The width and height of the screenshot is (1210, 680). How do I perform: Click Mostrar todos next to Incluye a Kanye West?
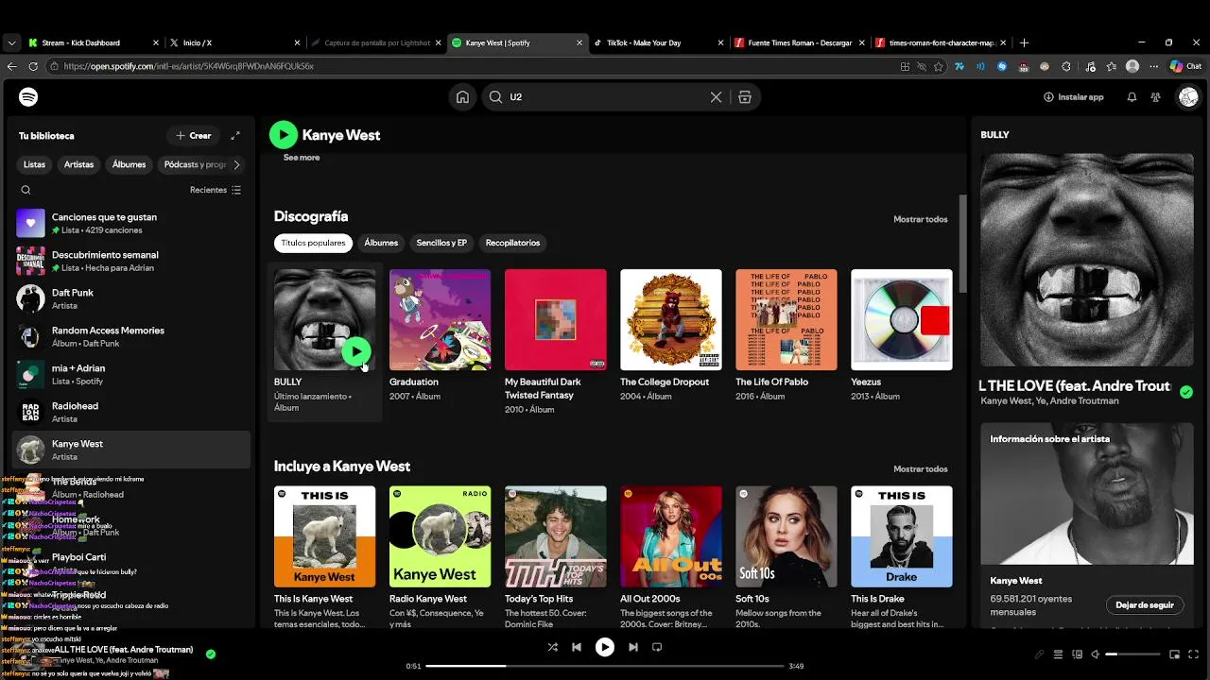click(x=920, y=469)
